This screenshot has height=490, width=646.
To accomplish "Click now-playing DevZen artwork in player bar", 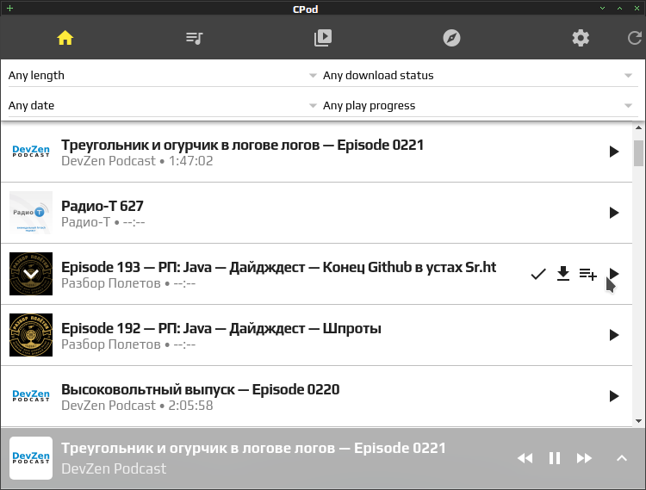I will pyautogui.click(x=31, y=458).
